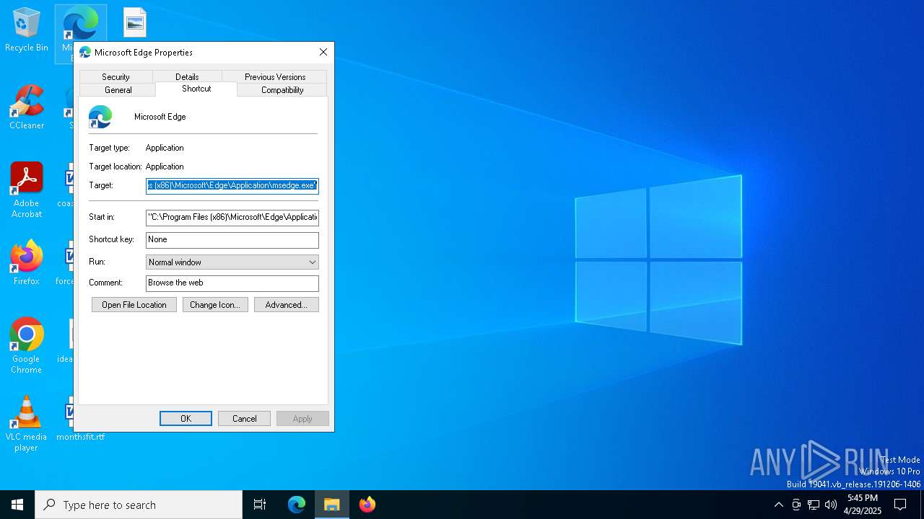This screenshot has height=519, width=924.
Task: Confirm the dialog with OK
Action: 186,419
